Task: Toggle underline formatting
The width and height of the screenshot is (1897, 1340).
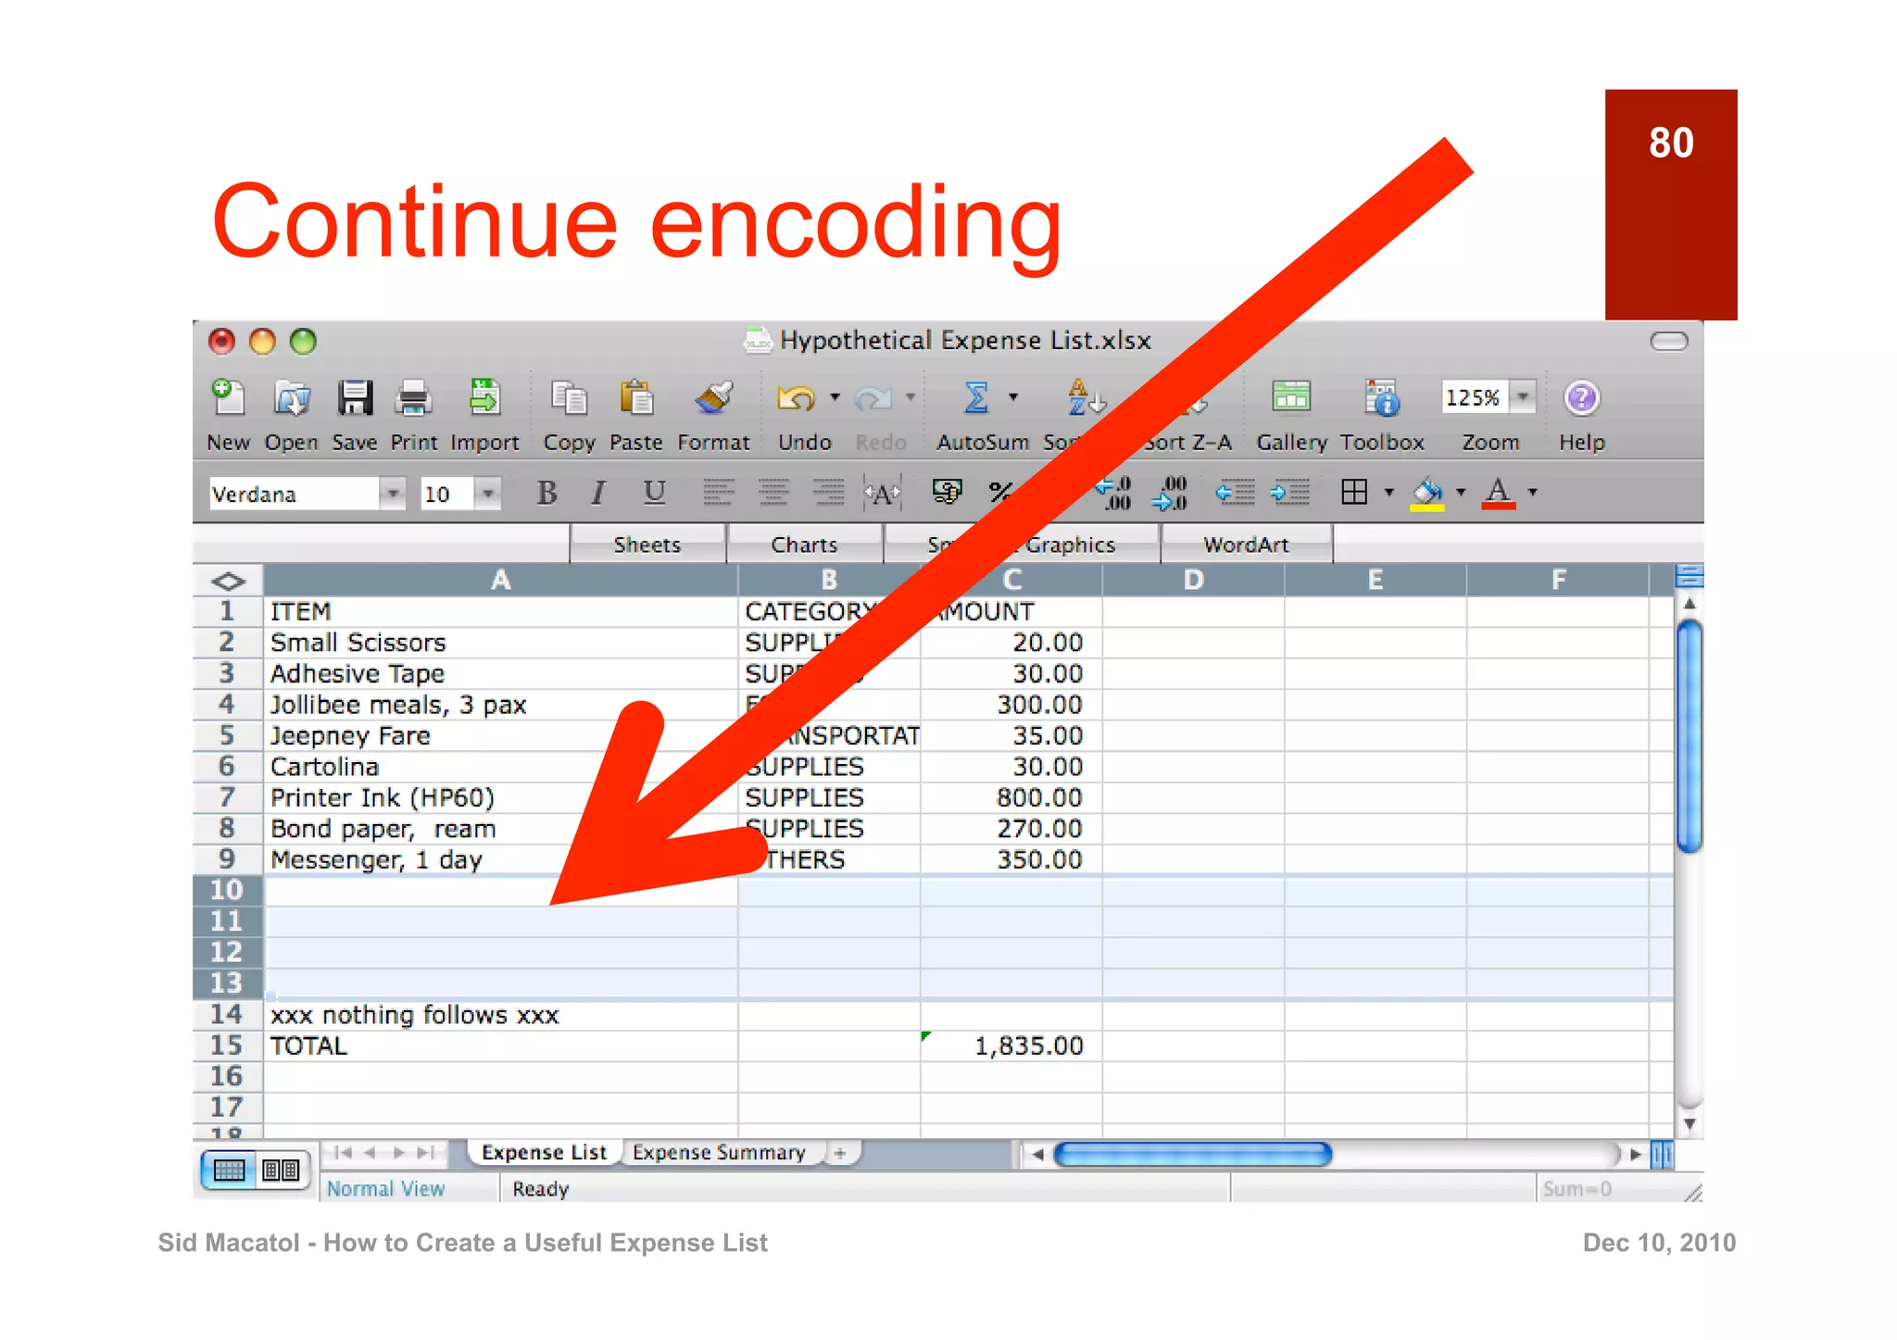Action: pos(654,493)
